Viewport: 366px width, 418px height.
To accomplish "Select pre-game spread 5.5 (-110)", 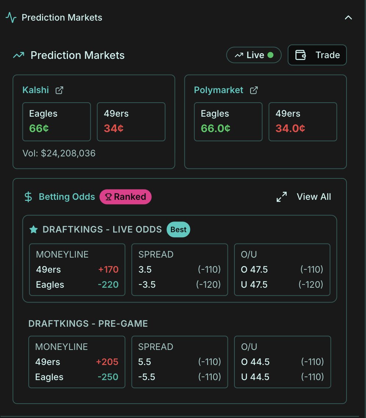I will (180, 362).
